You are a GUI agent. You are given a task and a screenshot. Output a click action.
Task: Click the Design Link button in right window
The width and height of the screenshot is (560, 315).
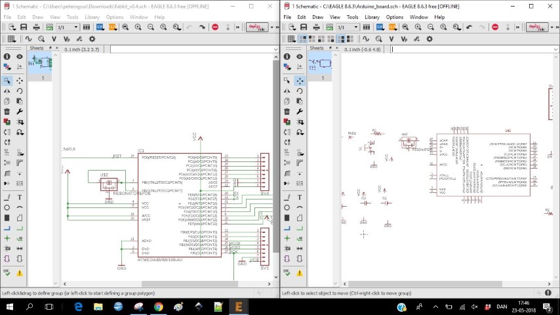pyautogui.click(x=538, y=28)
